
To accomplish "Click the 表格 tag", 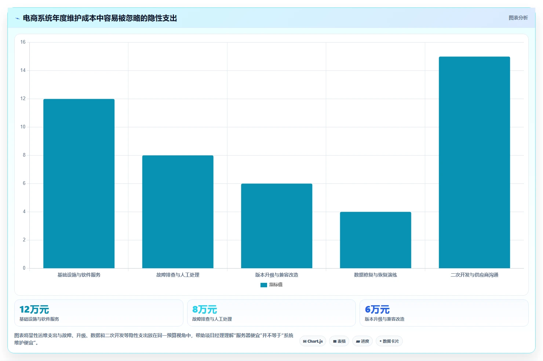I will [339, 341].
